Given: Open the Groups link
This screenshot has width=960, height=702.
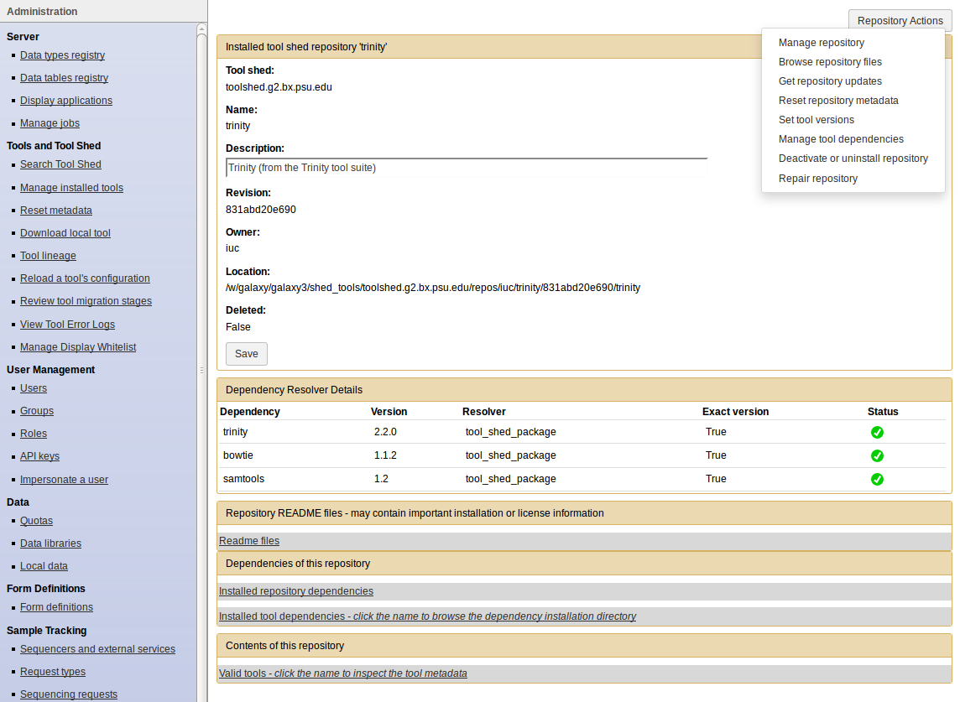Looking at the screenshot, I should pyautogui.click(x=37, y=411).
